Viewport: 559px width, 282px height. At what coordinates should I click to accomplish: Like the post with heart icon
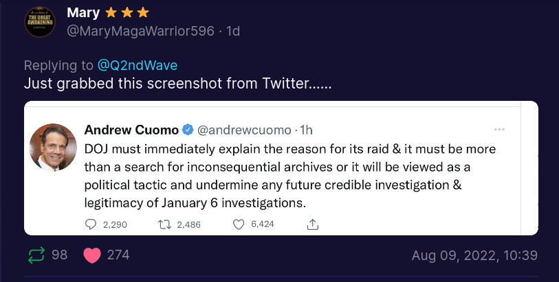point(91,255)
